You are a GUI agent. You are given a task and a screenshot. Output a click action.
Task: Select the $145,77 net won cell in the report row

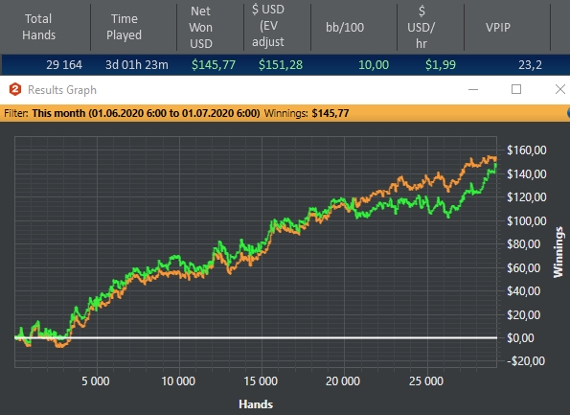(x=214, y=65)
